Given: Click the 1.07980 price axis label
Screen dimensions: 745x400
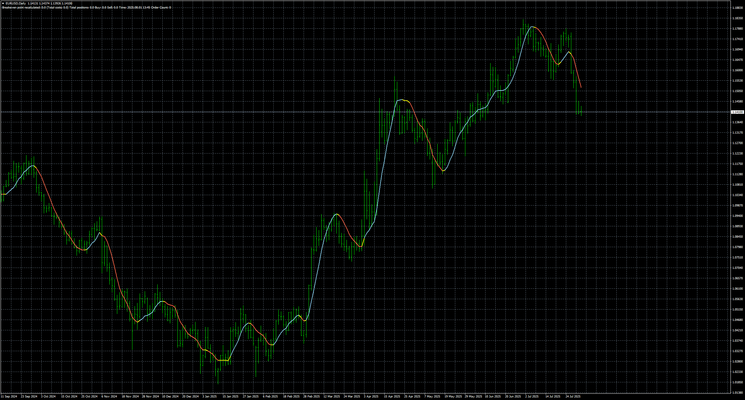Looking at the screenshot, I should [737, 247].
